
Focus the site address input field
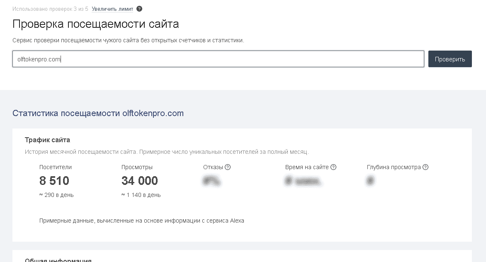(218, 59)
